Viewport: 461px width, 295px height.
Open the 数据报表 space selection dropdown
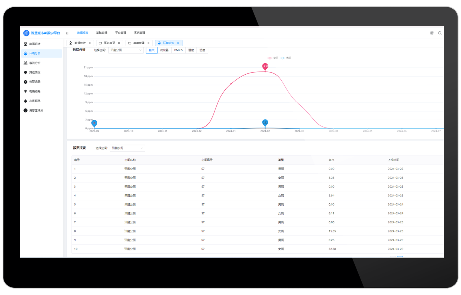pyautogui.click(x=127, y=148)
